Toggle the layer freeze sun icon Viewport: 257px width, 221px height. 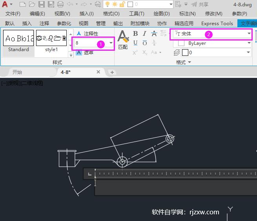(115, 4)
